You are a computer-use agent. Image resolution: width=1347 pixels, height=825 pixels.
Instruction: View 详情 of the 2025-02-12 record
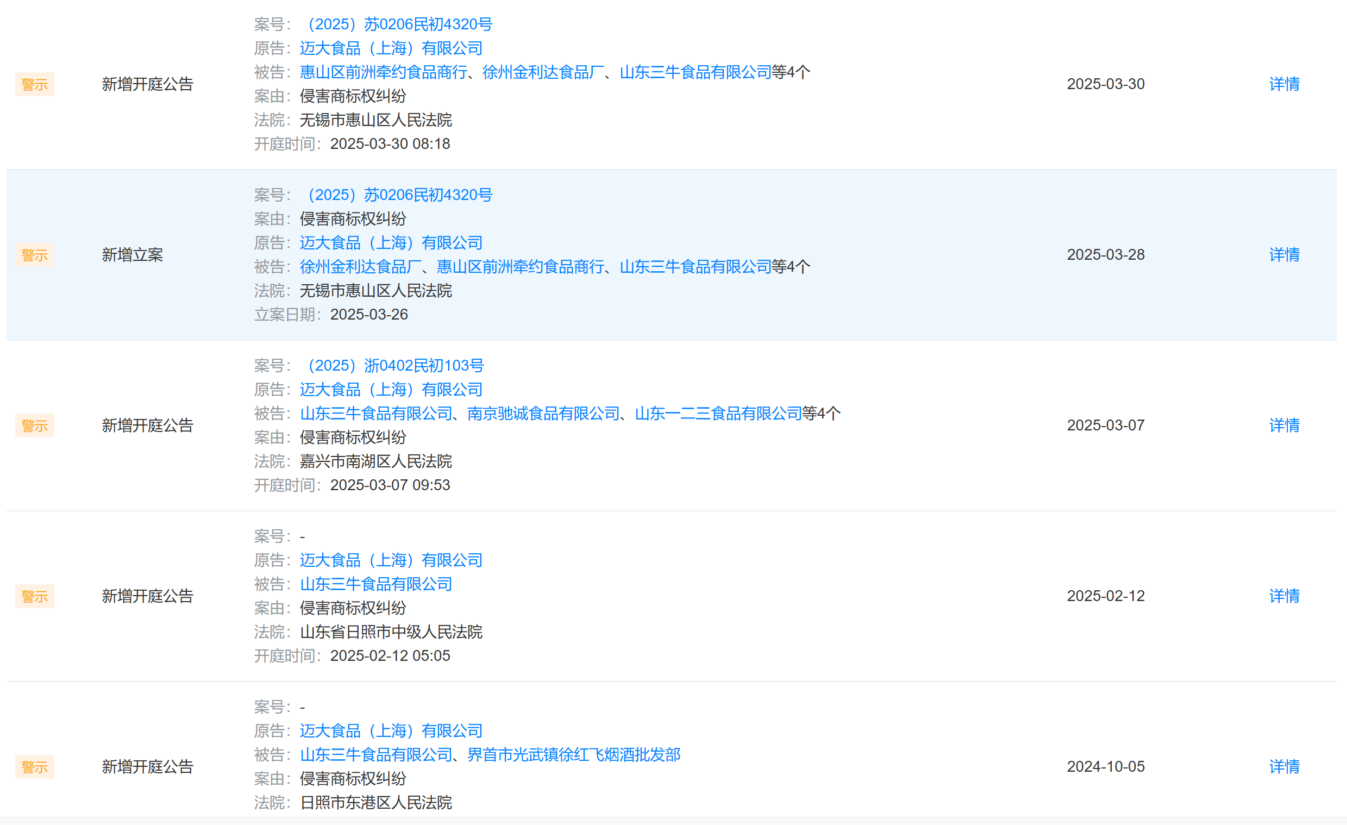tap(1283, 596)
